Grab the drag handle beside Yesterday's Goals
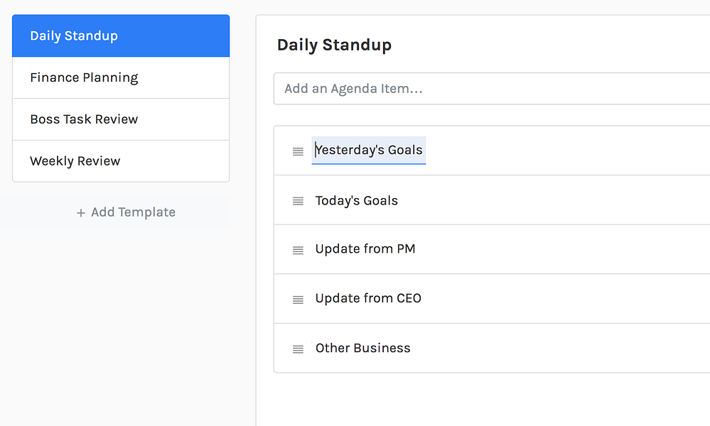 click(298, 151)
